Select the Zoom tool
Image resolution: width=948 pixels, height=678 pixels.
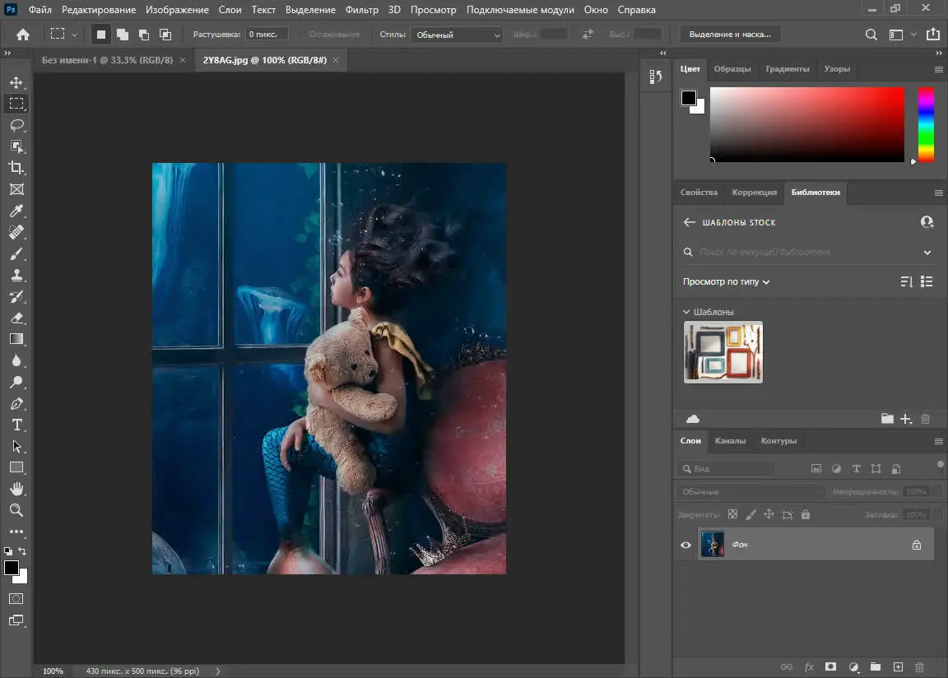point(16,510)
